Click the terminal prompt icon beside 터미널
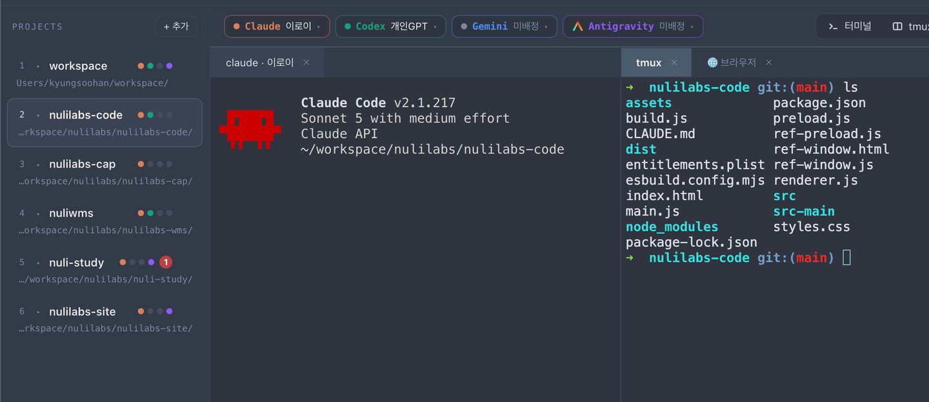This screenshot has height=402, width=929. (x=833, y=26)
